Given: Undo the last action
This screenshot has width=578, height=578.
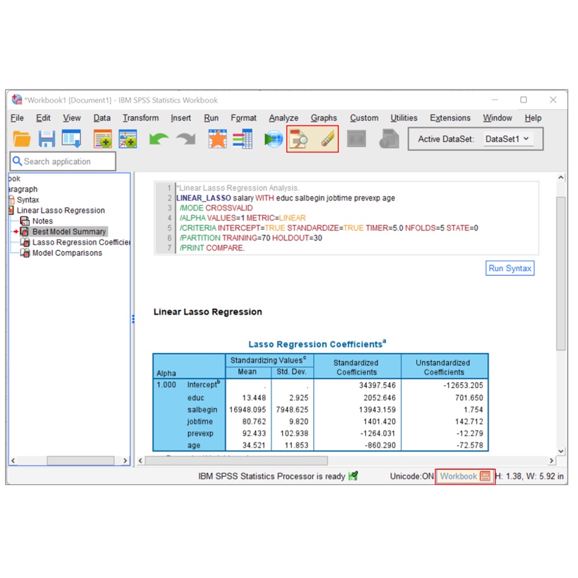Looking at the screenshot, I should (x=159, y=139).
